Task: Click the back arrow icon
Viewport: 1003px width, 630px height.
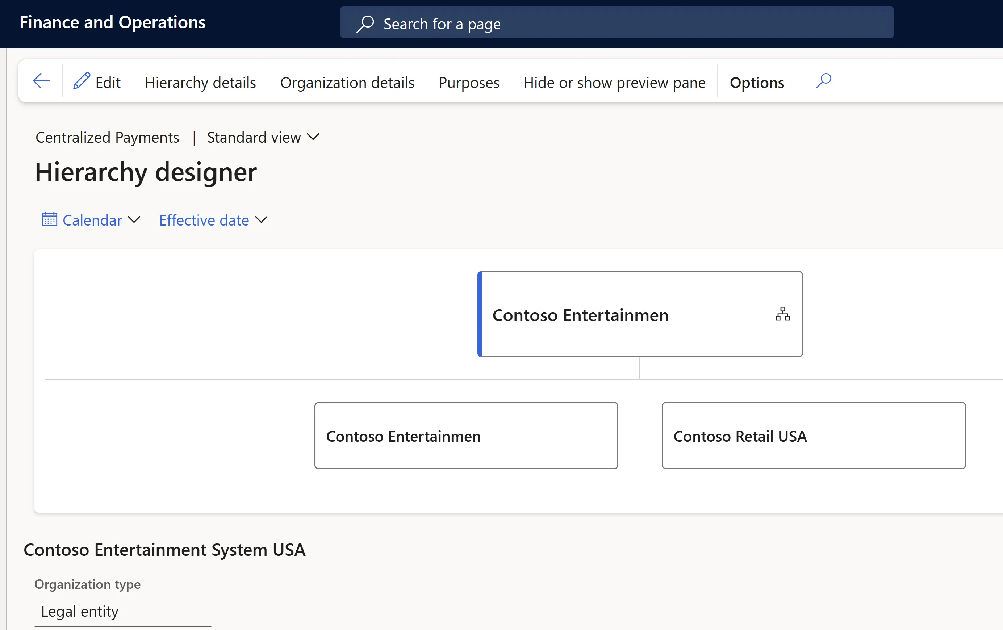Action: [42, 81]
